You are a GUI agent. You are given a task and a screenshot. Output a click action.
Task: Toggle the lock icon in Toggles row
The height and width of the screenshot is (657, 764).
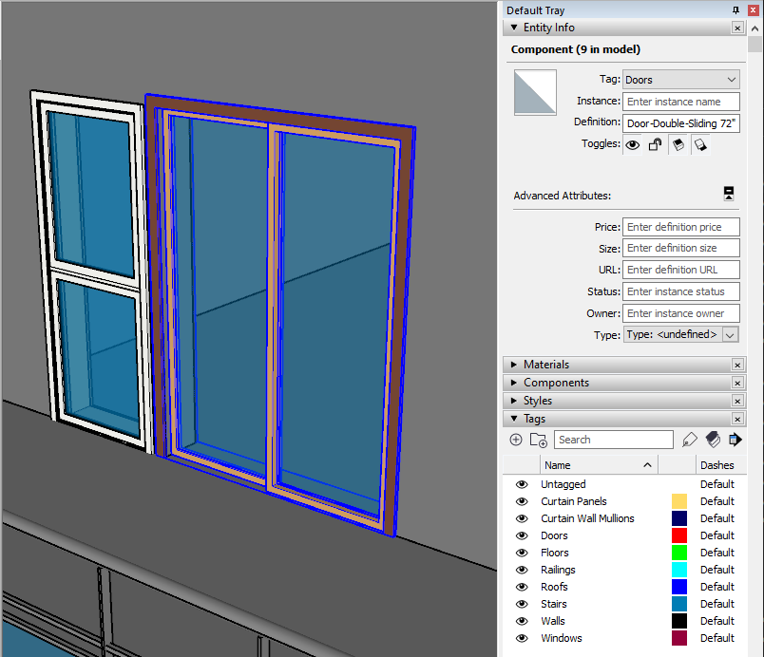click(x=656, y=144)
